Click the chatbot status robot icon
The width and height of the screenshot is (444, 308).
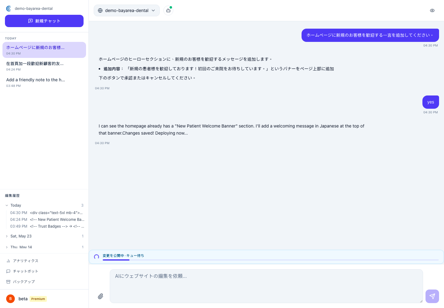point(168,10)
